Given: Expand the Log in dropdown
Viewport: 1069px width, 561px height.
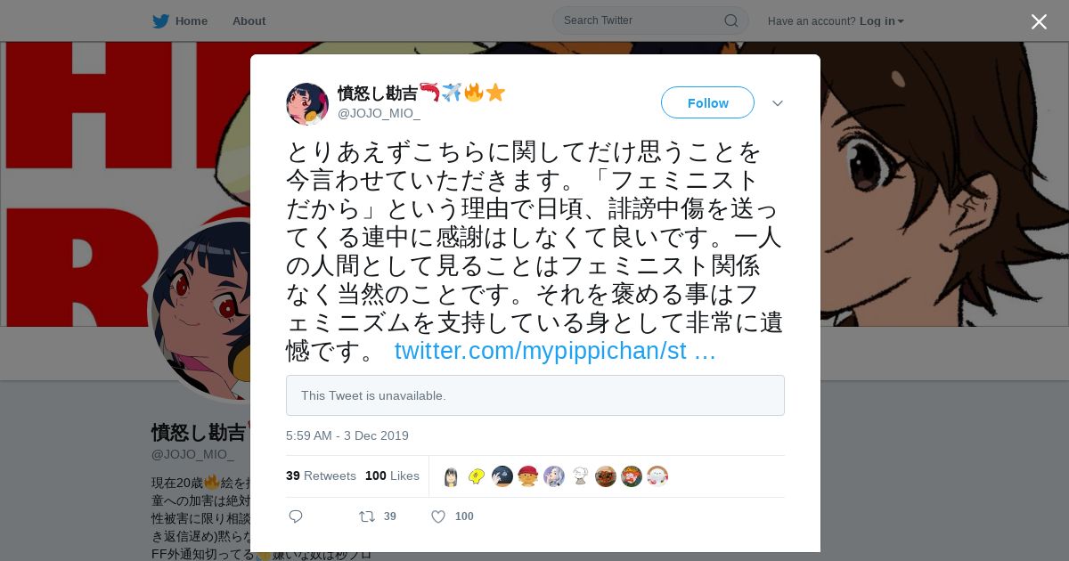Looking at the screenshot, I should coord(881,21).
